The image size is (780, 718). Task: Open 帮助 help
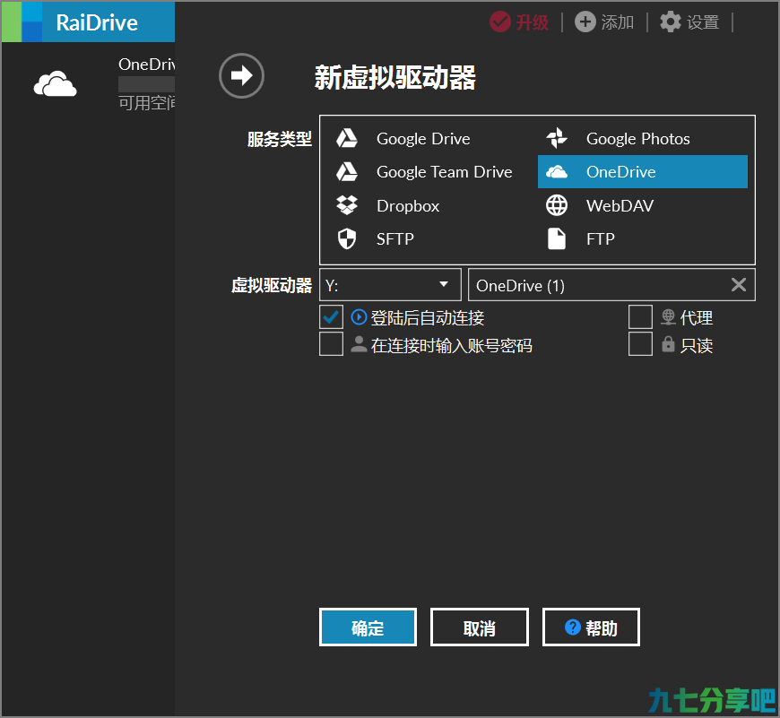(x=591, y=627)
